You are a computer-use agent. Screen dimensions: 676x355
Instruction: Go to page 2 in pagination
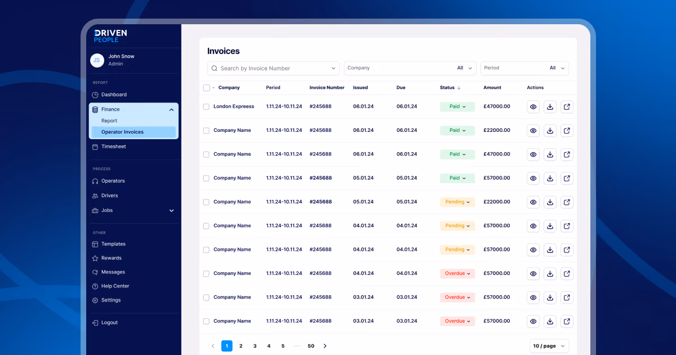pos(241,346)
